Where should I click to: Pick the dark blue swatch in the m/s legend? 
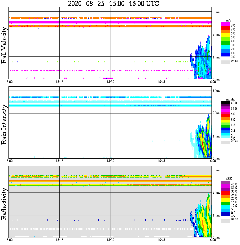226,54
